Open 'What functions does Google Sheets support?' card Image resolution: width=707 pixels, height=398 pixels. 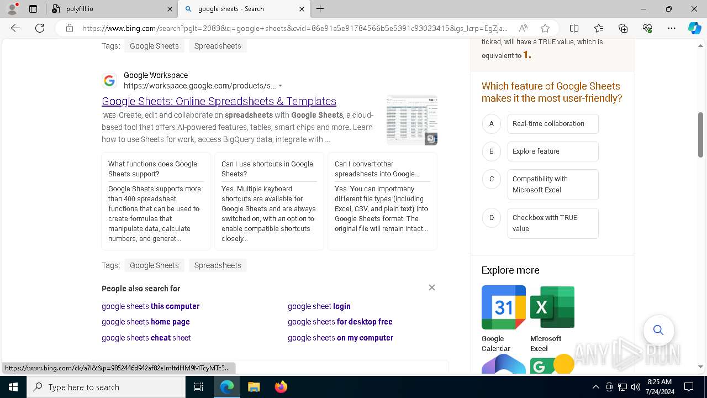156,201
